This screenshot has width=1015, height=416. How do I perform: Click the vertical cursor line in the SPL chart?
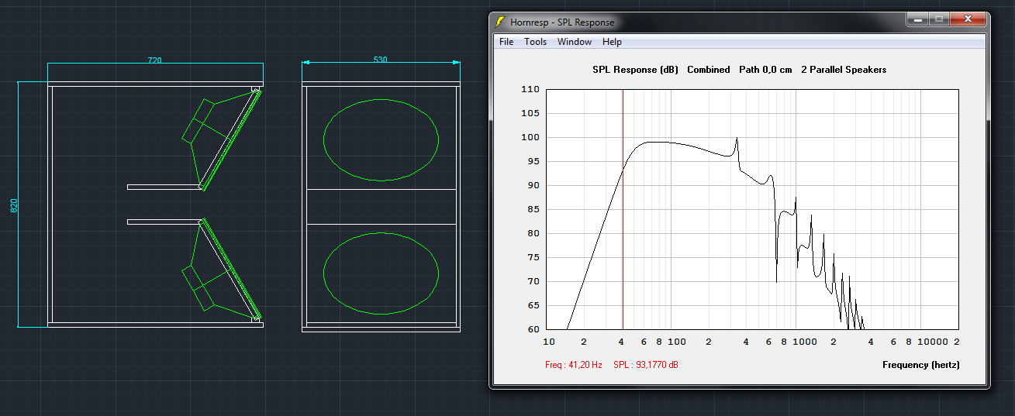623,232
